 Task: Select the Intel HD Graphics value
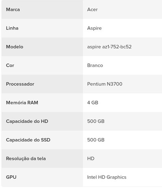107,177
